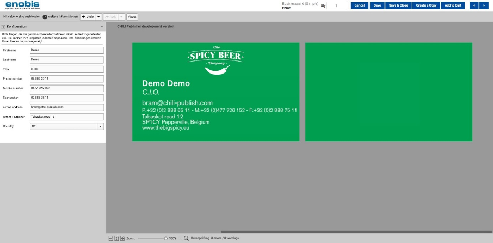Screen dimensions: 493x243
Task: Click the phone numbers line on the card
Action: (219, 110)
